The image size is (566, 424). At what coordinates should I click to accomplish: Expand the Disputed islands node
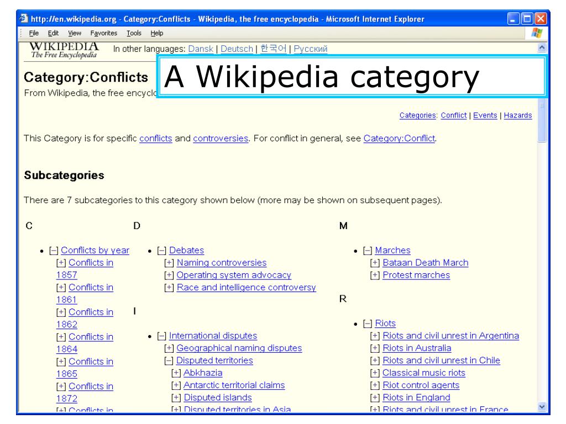(176, 397)
